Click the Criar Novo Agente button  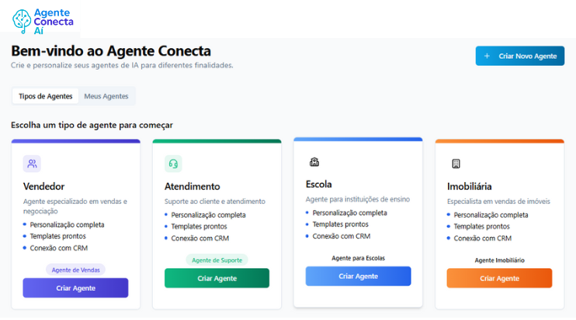pos(520,56)
